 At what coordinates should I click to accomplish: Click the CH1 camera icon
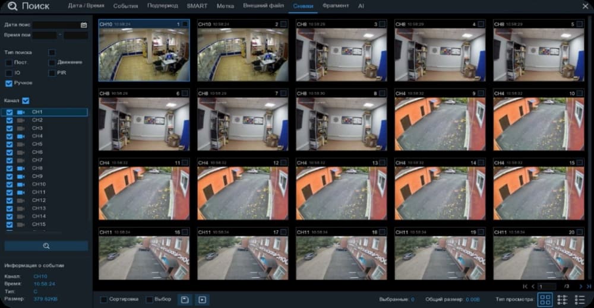21,112
